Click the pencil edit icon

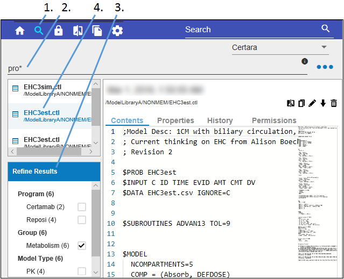pyautogui.click(x=312, y=103)
